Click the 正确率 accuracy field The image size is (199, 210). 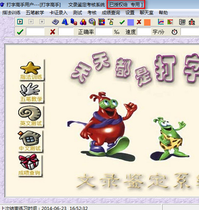tap(104, 32)
